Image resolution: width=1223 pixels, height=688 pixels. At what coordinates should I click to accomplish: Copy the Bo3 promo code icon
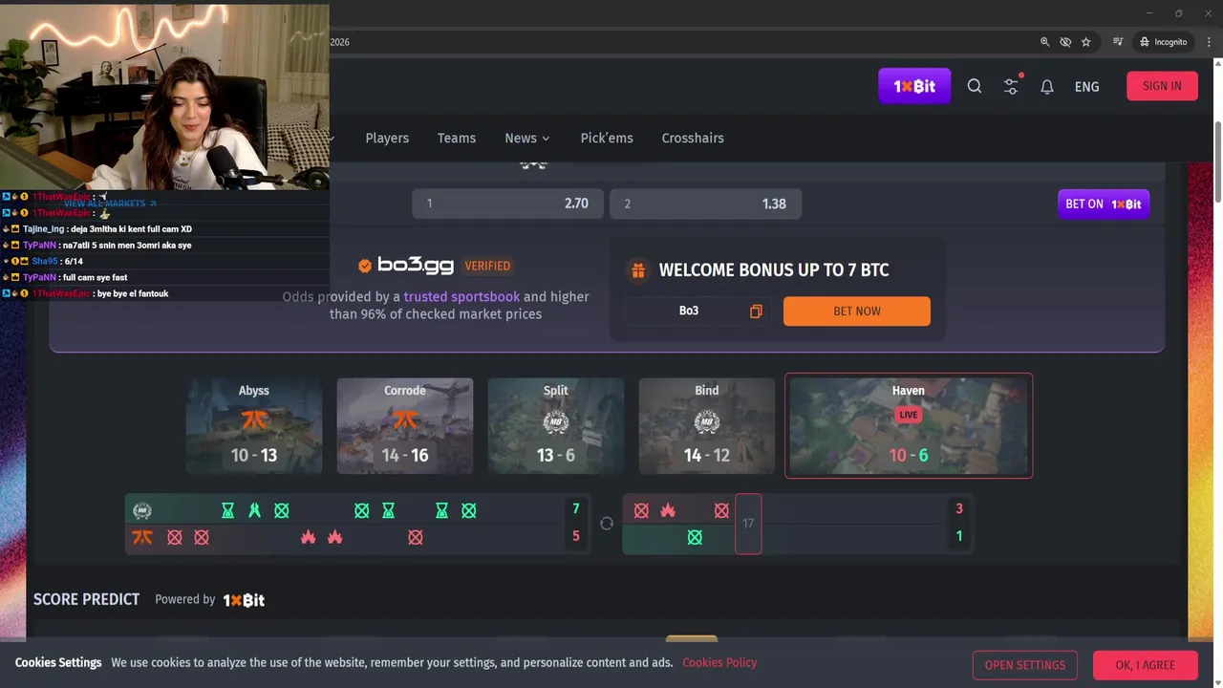(x=756, y=312)
